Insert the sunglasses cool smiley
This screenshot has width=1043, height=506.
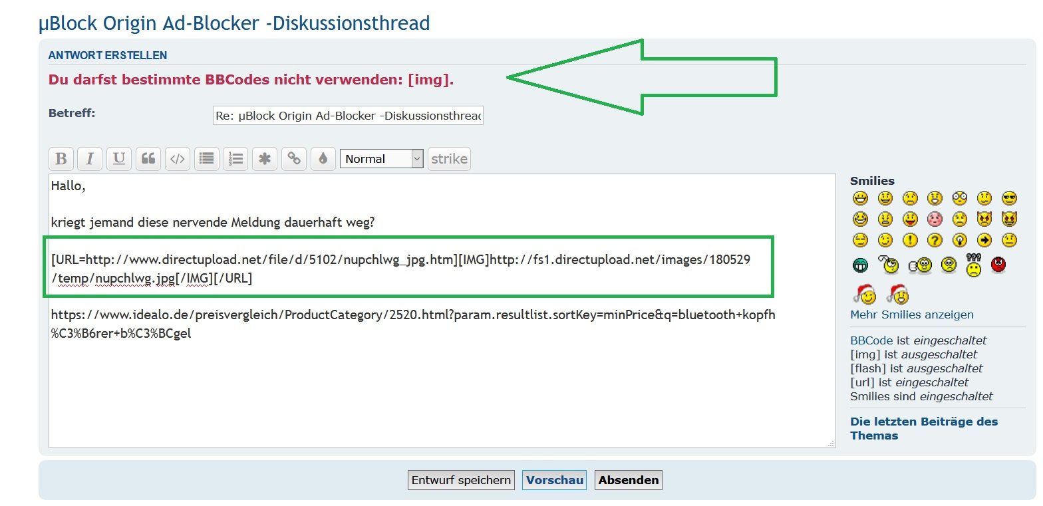click(x=1009, y=198)
